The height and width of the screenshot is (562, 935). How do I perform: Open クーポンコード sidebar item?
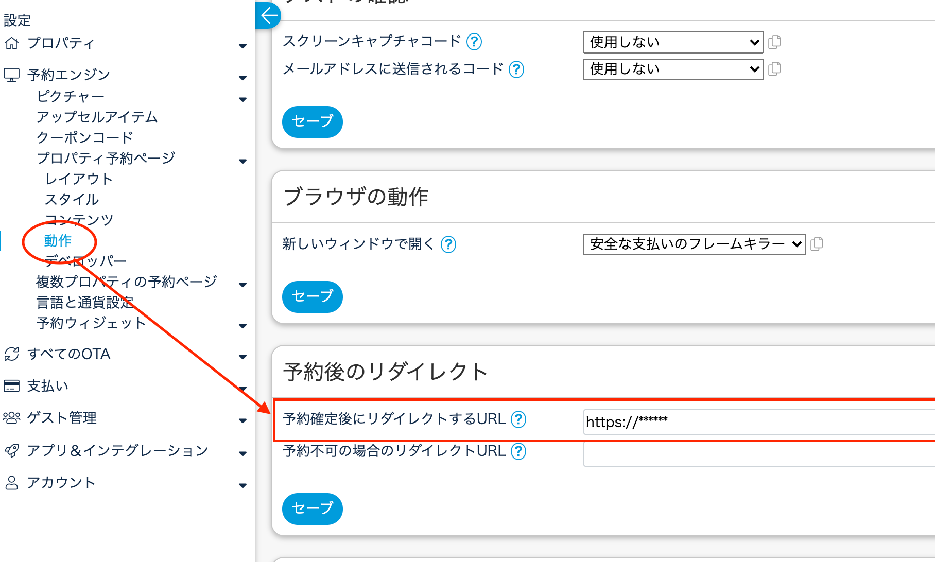coord(85,137)
